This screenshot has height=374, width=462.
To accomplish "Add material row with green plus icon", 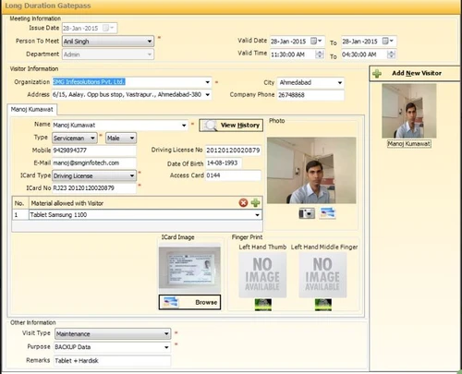I will (255, 203).
